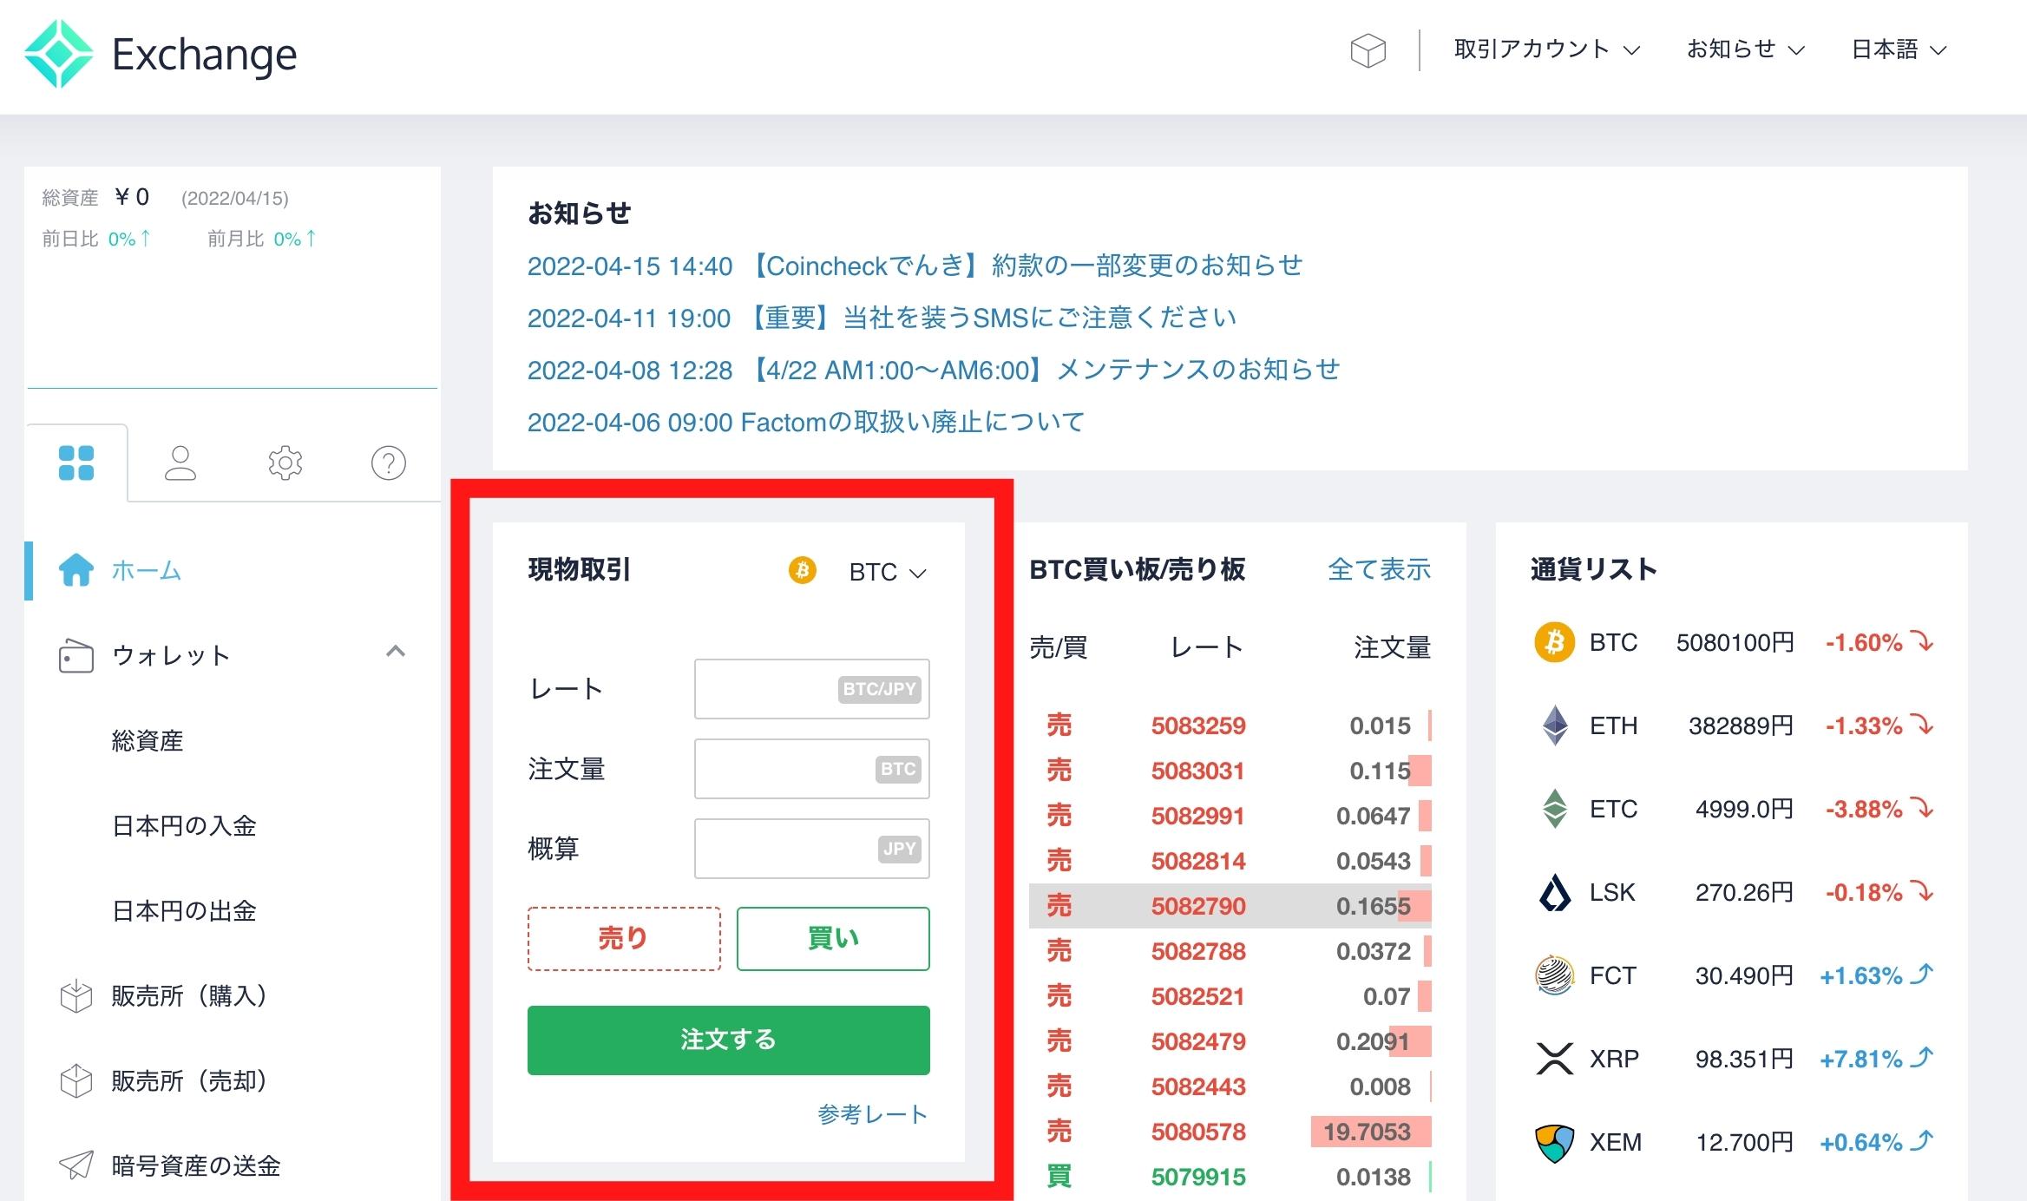Open 販売所（売却） in the sidebar
The image size is (2027, 1201).
[x=189, y=1080]
